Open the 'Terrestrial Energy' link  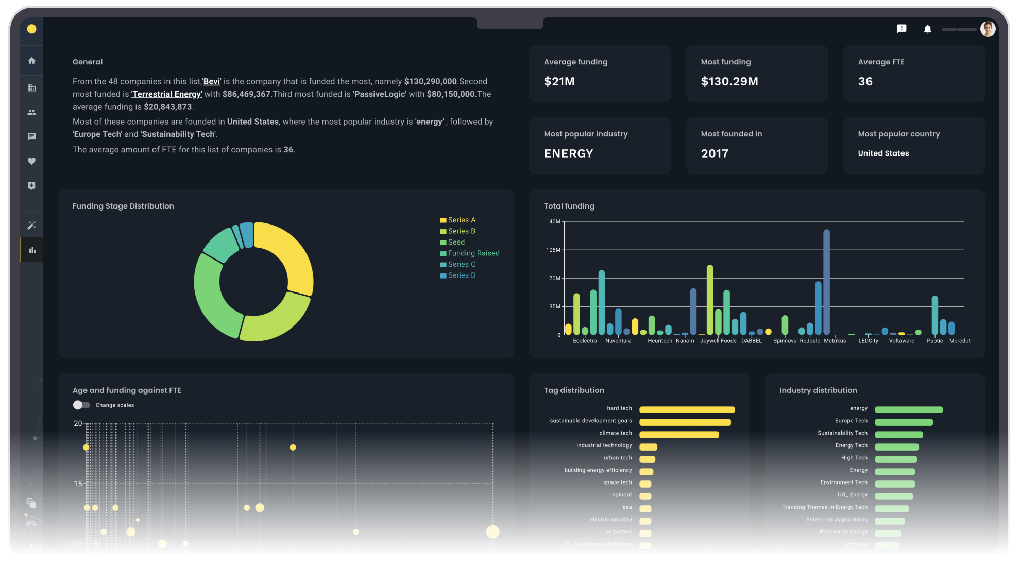166,94
